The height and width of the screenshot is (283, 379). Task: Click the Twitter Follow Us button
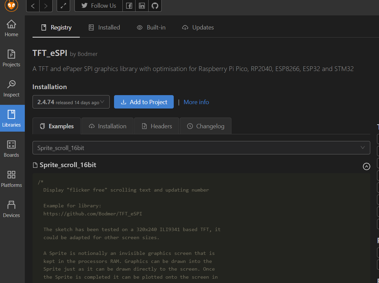[x=99, y=6]
